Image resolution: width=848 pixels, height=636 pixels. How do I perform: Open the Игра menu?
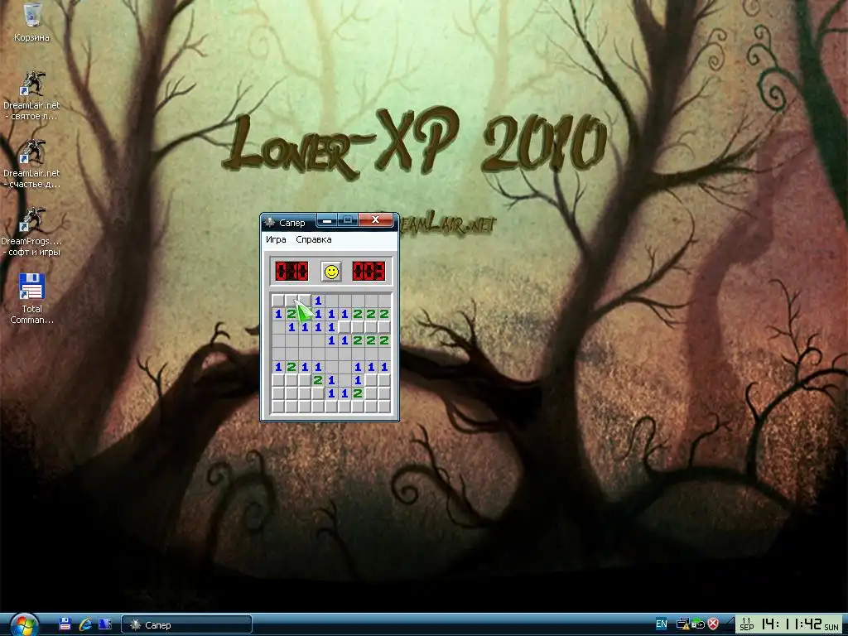click(x=276, y=239)
